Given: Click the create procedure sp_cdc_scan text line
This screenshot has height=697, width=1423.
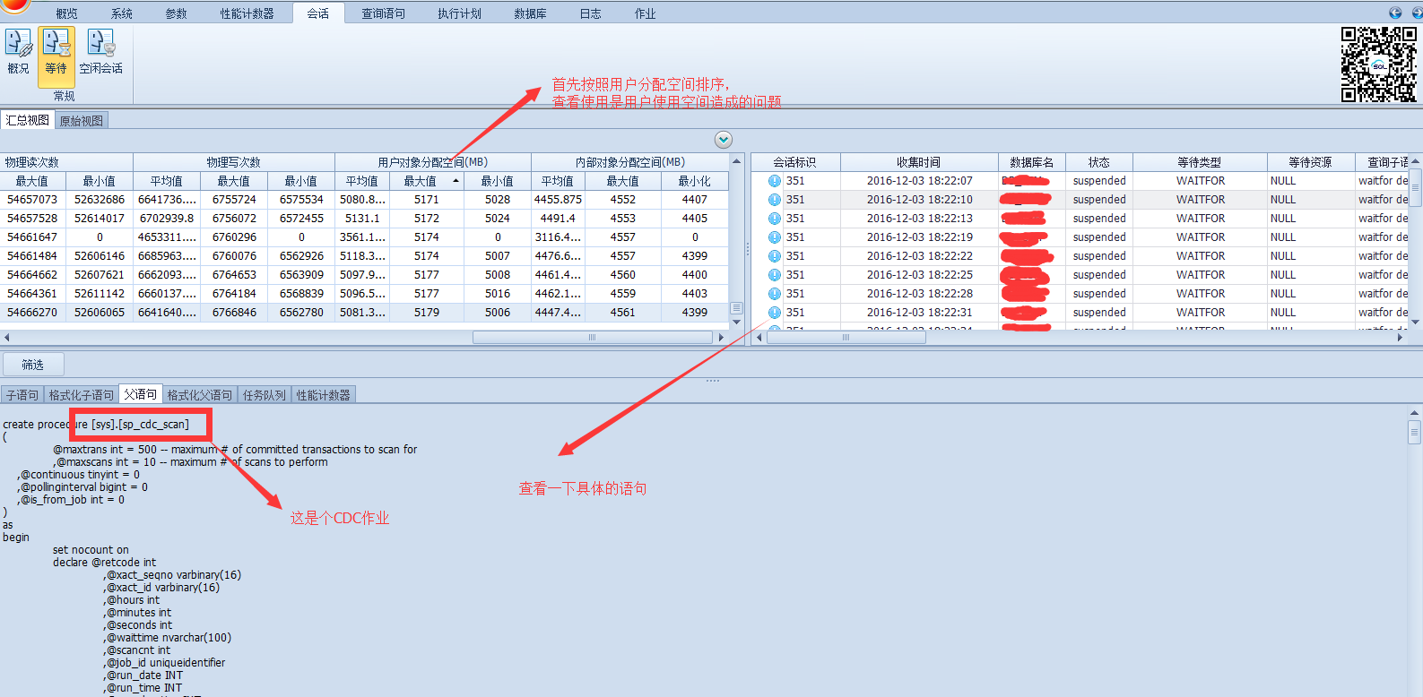Looking at the screenshot, I should [x=96, y=425].
